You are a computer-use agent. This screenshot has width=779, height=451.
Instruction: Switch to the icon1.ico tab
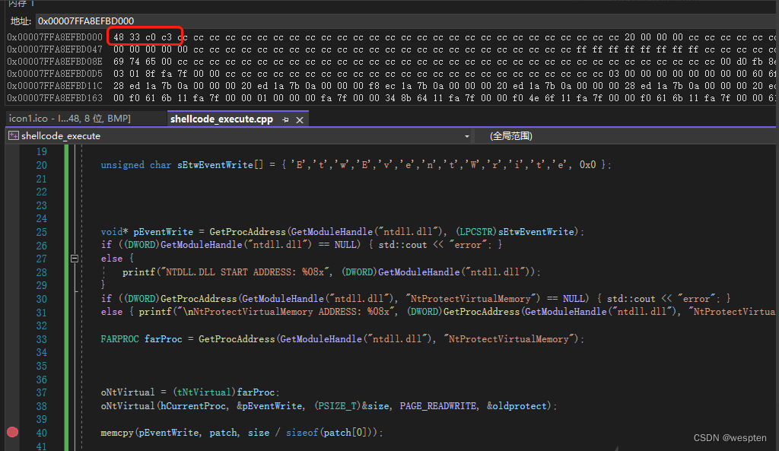69,119
